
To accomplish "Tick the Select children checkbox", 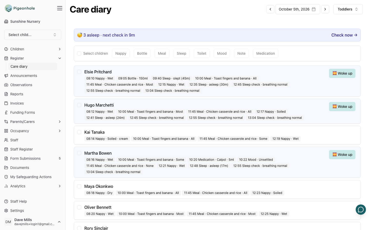I will pyautogui.click(x=79, y=53).
